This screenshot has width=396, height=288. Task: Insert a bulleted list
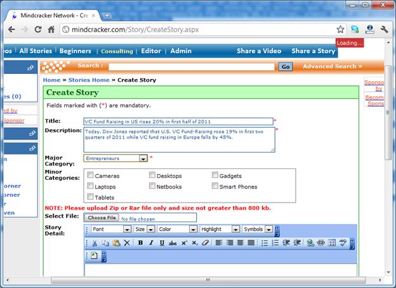(265, 243)
